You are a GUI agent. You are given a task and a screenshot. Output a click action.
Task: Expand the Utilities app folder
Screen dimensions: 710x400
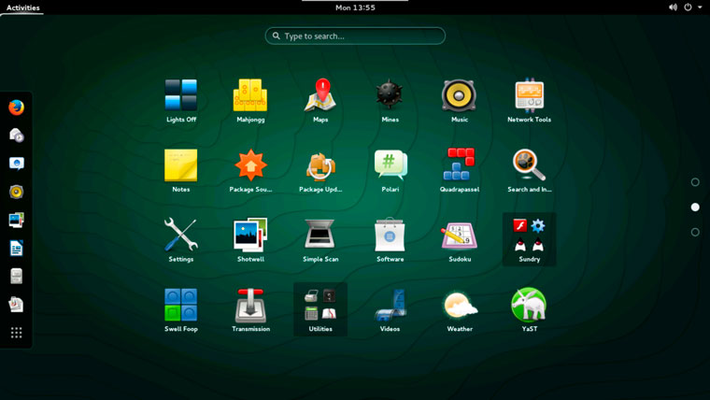pos(320,309)
